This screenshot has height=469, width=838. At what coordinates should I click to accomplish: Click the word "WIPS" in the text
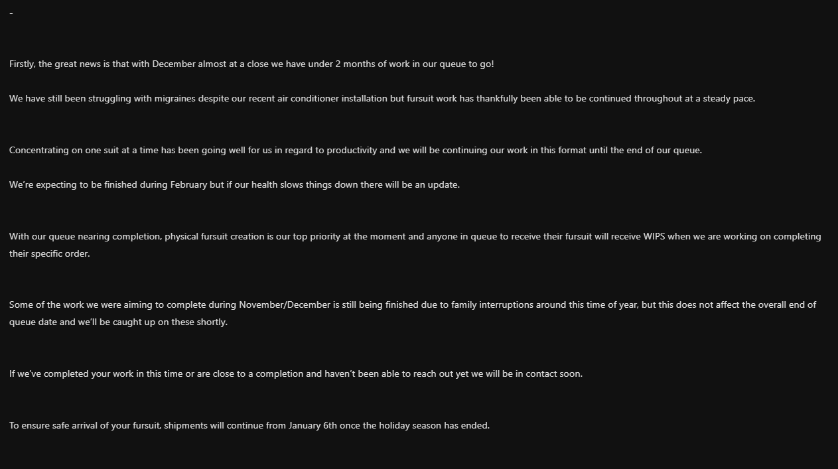click(x=654, y=237)
